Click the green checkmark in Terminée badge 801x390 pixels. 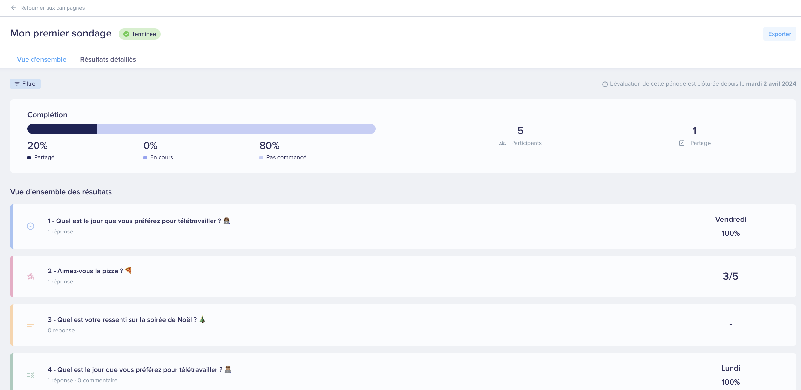pos(126,34)
